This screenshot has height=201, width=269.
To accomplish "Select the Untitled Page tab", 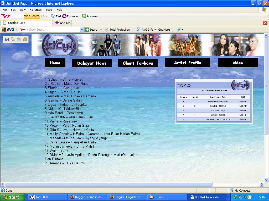I will [27, 23].
